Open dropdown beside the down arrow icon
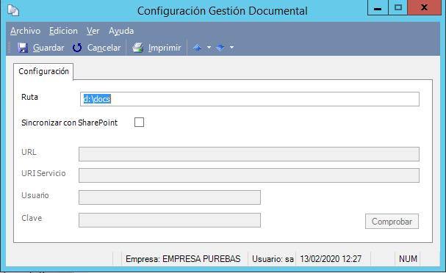This screenshot has height=273, width=446. tap(232, 48)
